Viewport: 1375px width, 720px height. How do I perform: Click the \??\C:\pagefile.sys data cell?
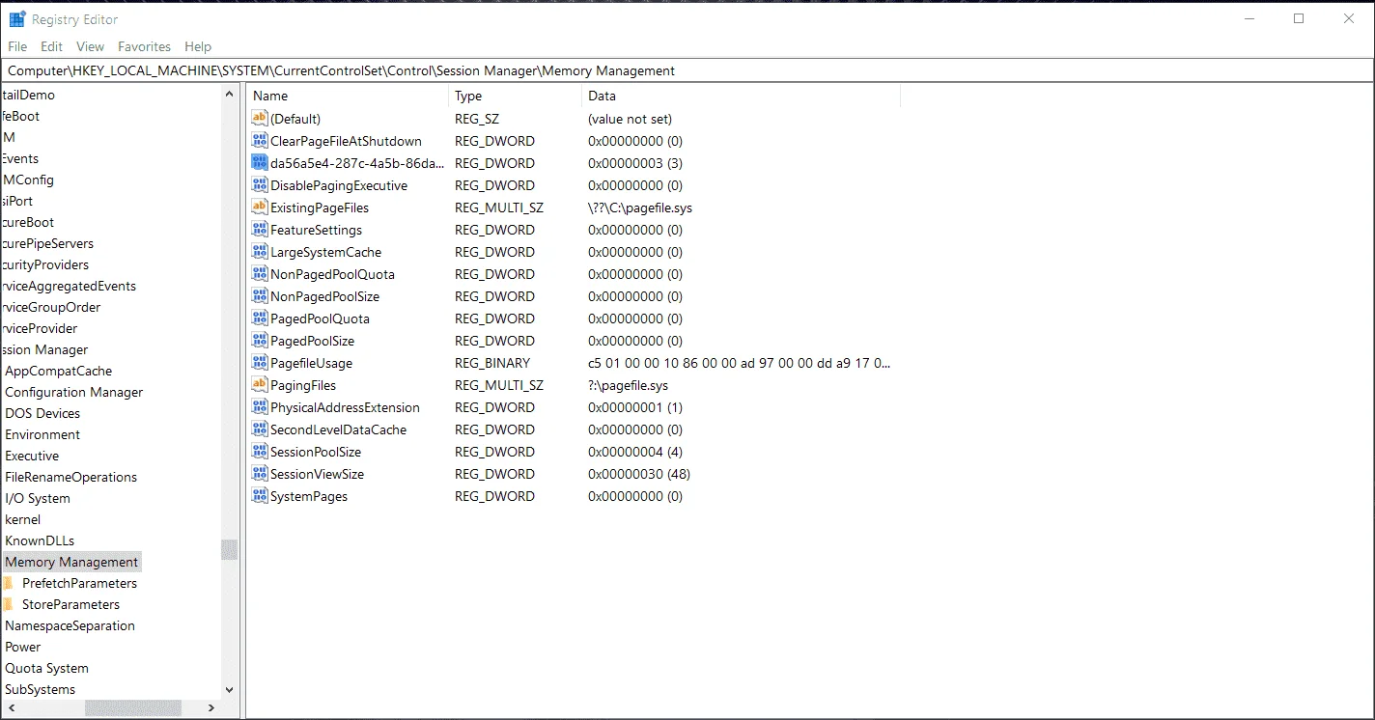tap(640, 208)
